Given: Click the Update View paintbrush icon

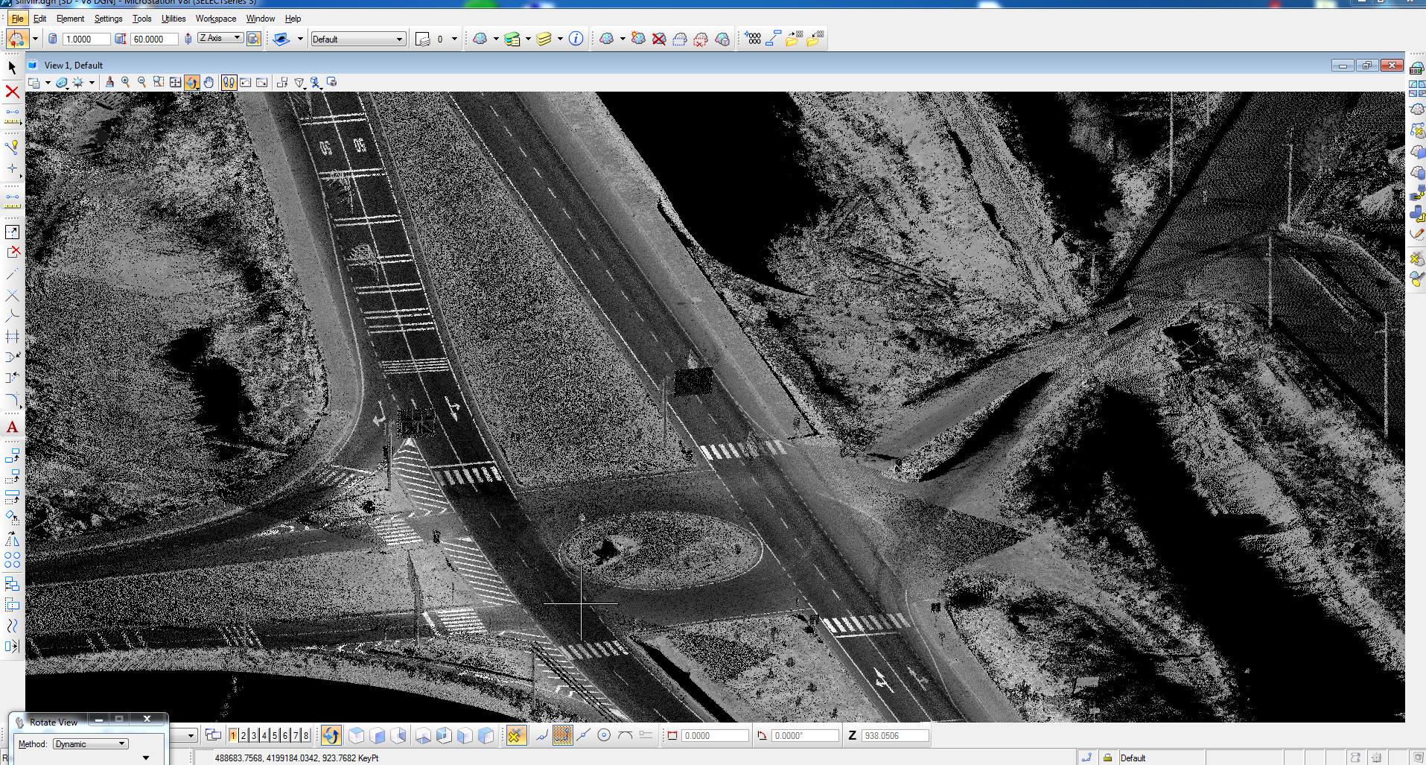Looking at the screenshot, I should 110,83.
